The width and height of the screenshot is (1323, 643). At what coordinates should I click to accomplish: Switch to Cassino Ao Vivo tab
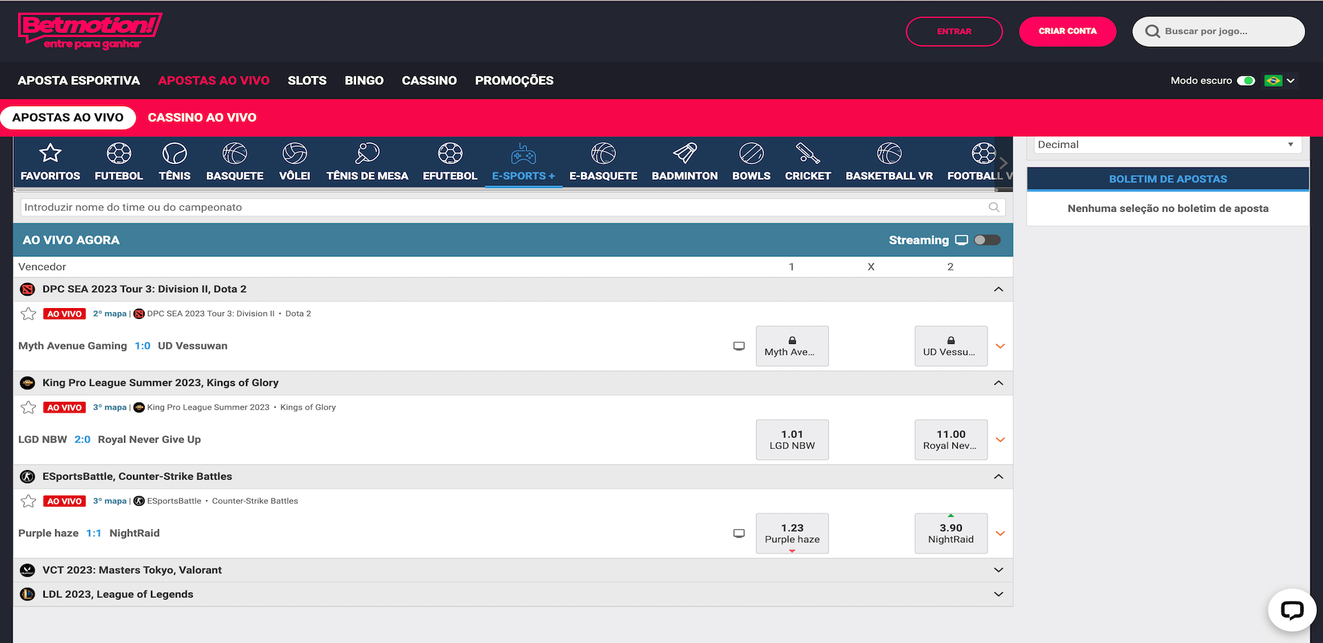202,118
